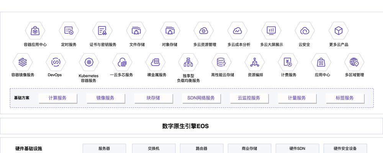This screenshot has width=383, height=153.
Task: Click the 证书与密钥服务 label text
Action: [x=103, y=45]
